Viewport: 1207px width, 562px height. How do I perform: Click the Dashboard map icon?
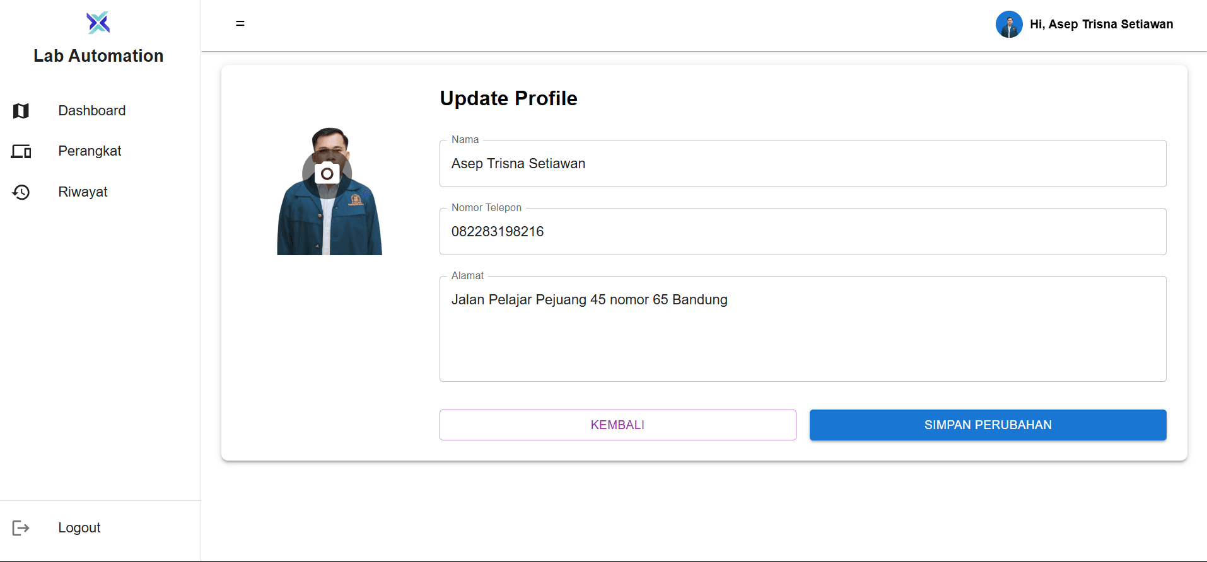pyautogui.click(x=21, y=111)
